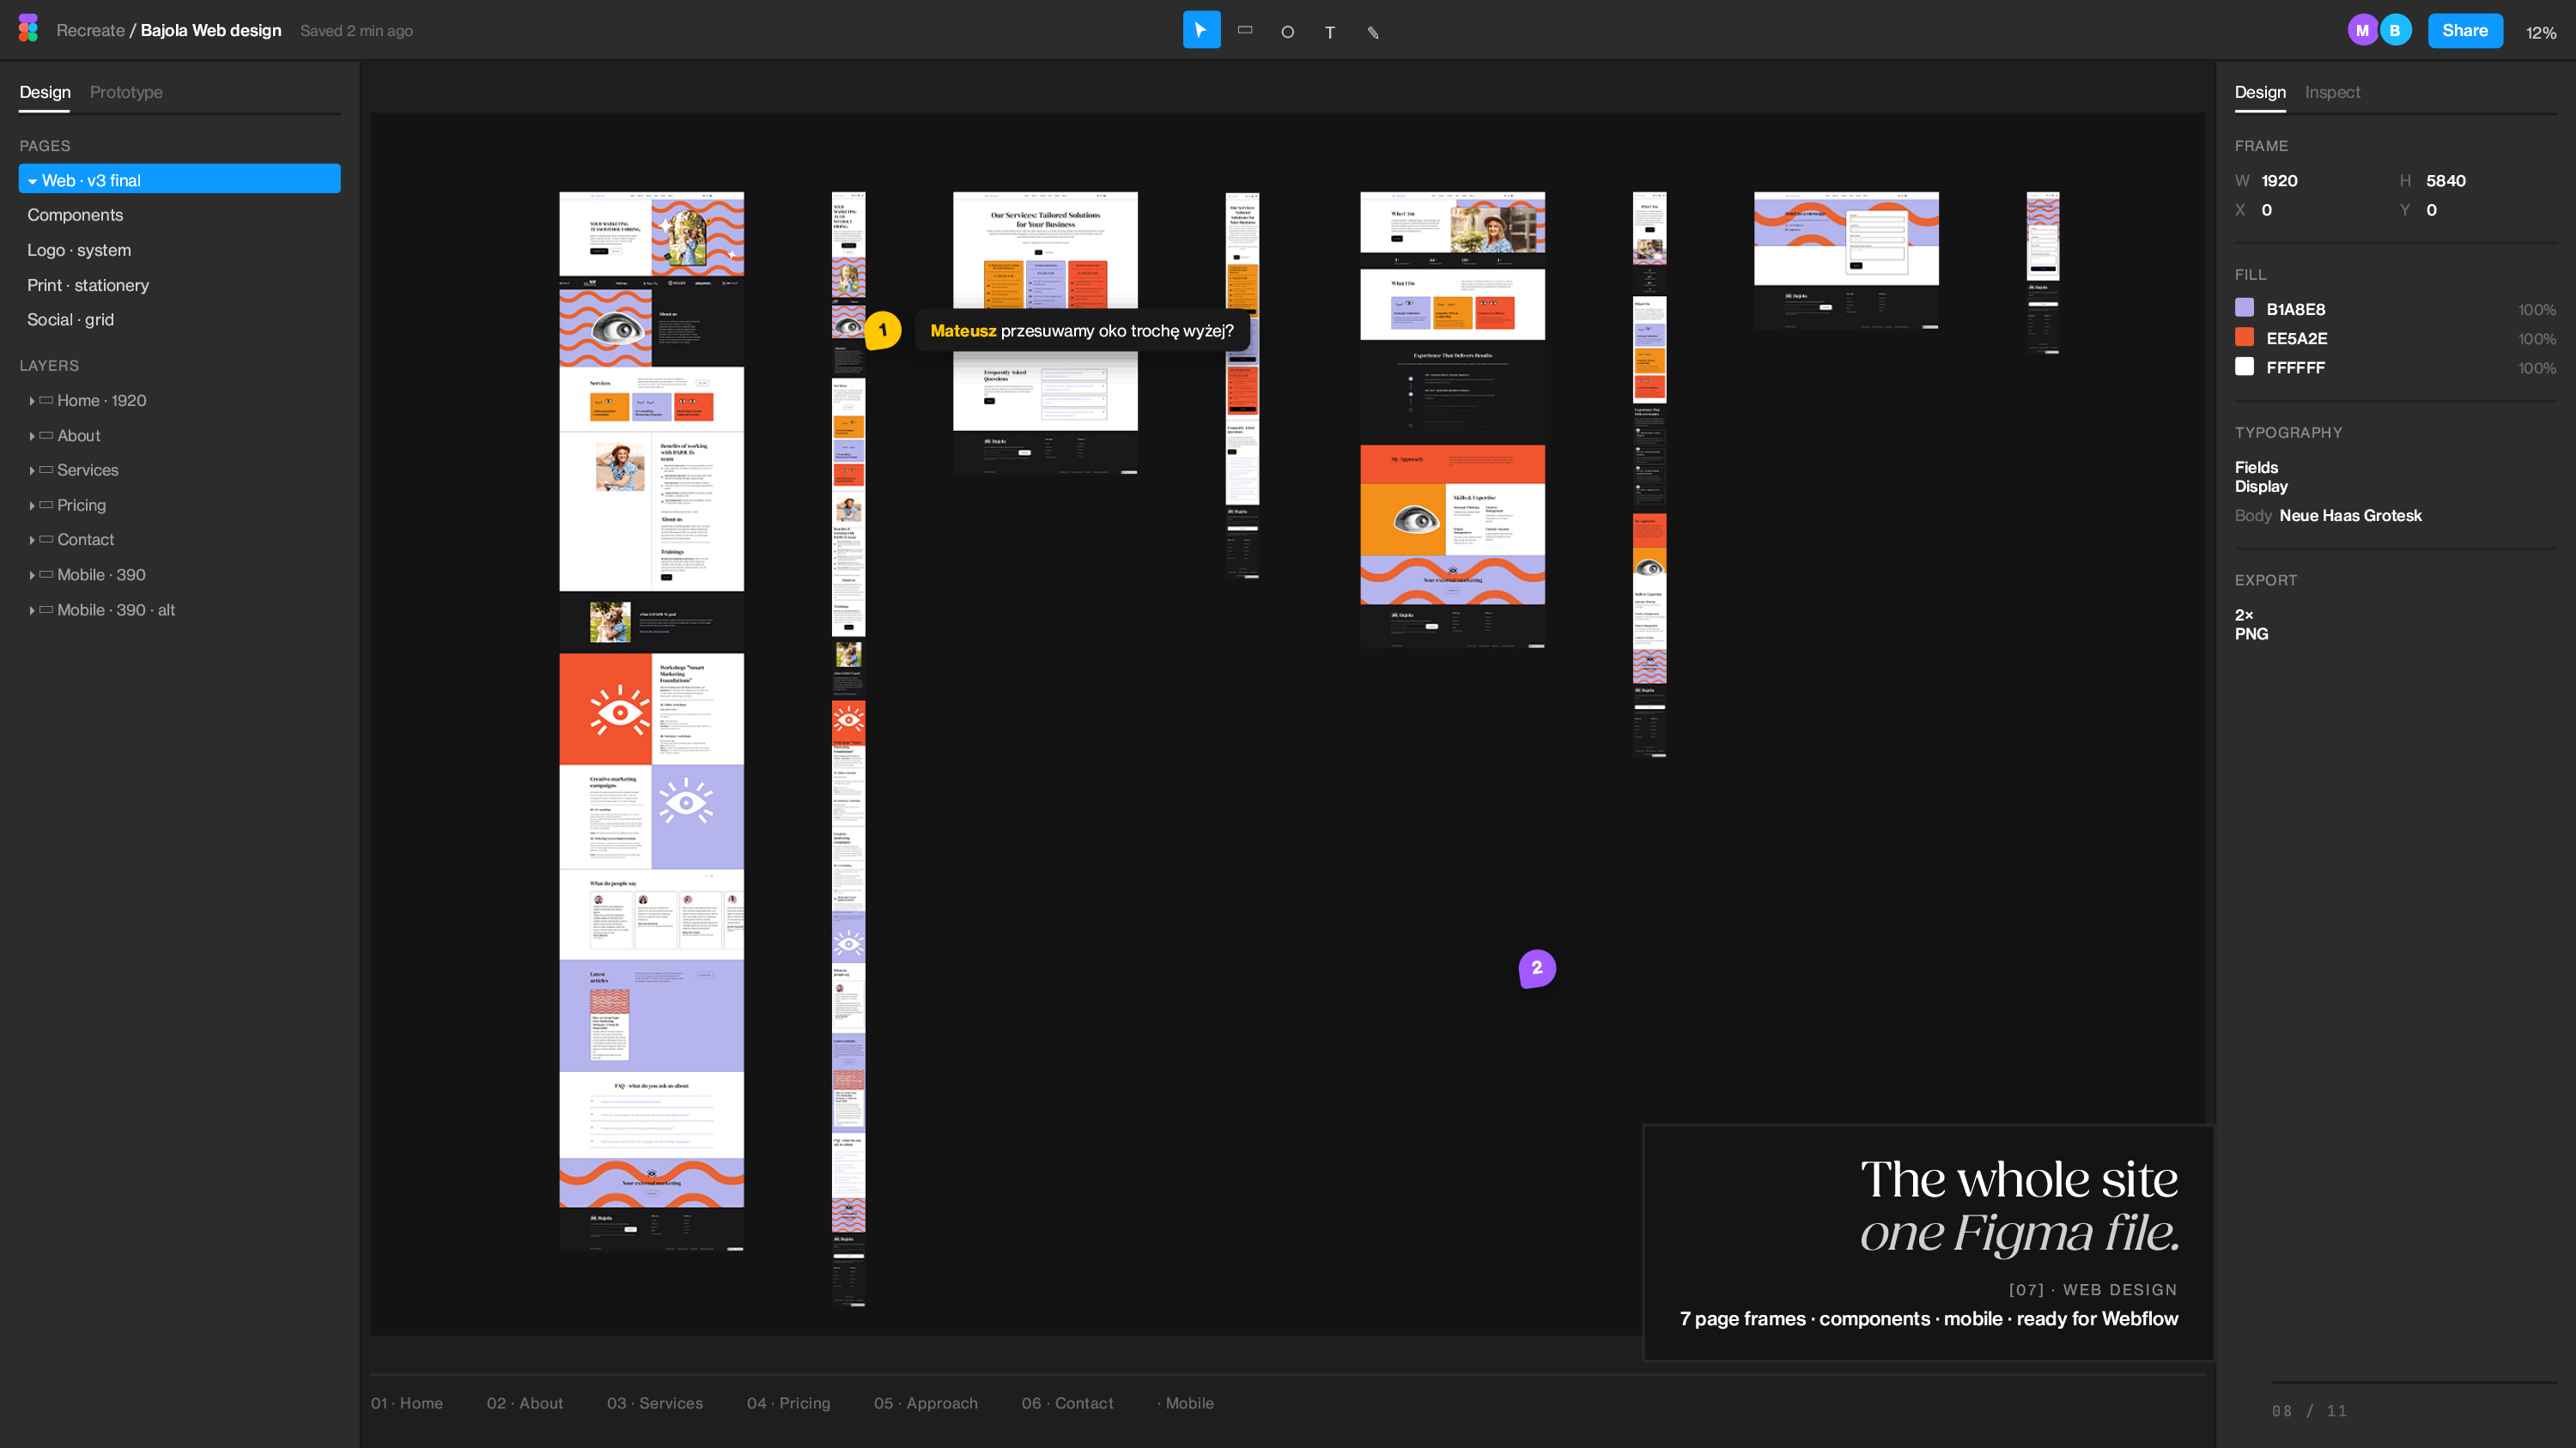Jump to 03 · Services label
This screenshot has height=1448, width=2576.
click(655, 1403)
